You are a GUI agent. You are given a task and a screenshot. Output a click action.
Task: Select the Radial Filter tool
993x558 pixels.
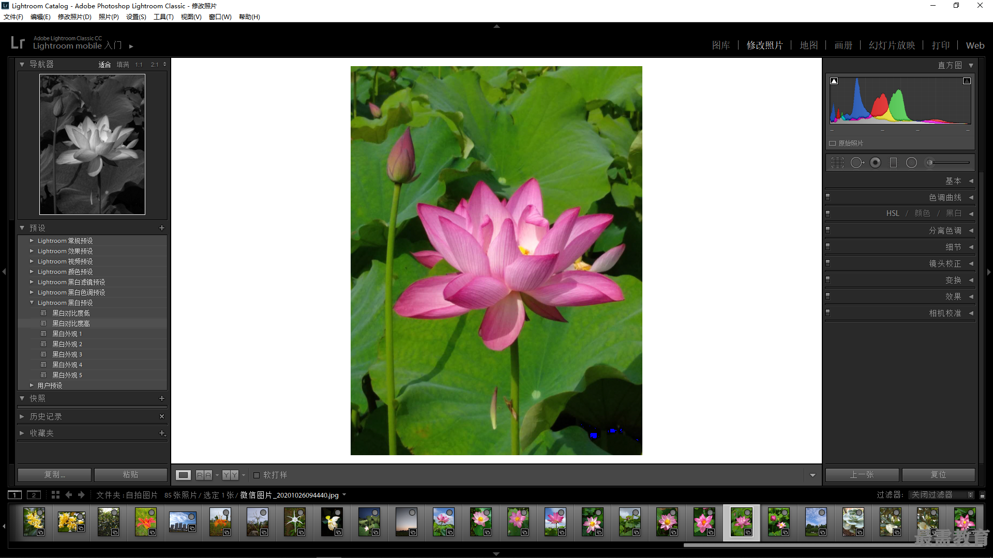pyautogui.click(x=911, y=163)
